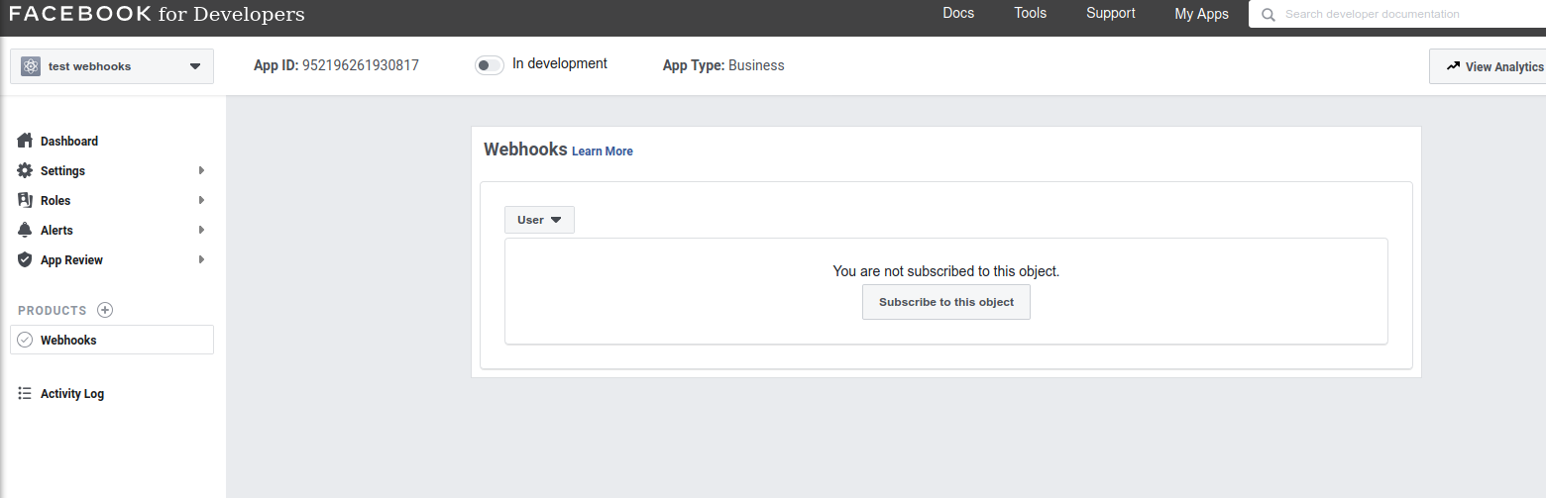Expand the Alerts submenu arrow

(201, 230)
